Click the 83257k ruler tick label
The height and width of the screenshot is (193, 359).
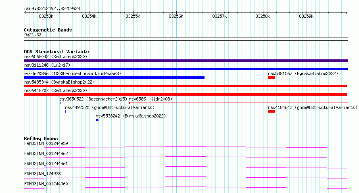click(x=219, y=17)
